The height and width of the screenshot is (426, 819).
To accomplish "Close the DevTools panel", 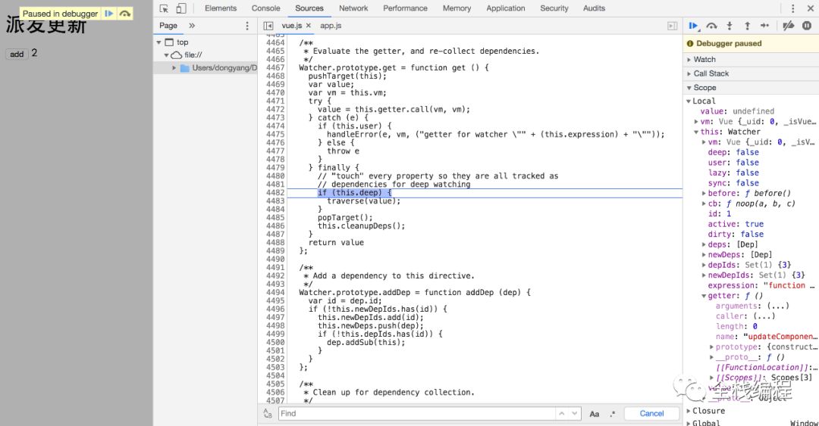I will (x=811, y=8).
